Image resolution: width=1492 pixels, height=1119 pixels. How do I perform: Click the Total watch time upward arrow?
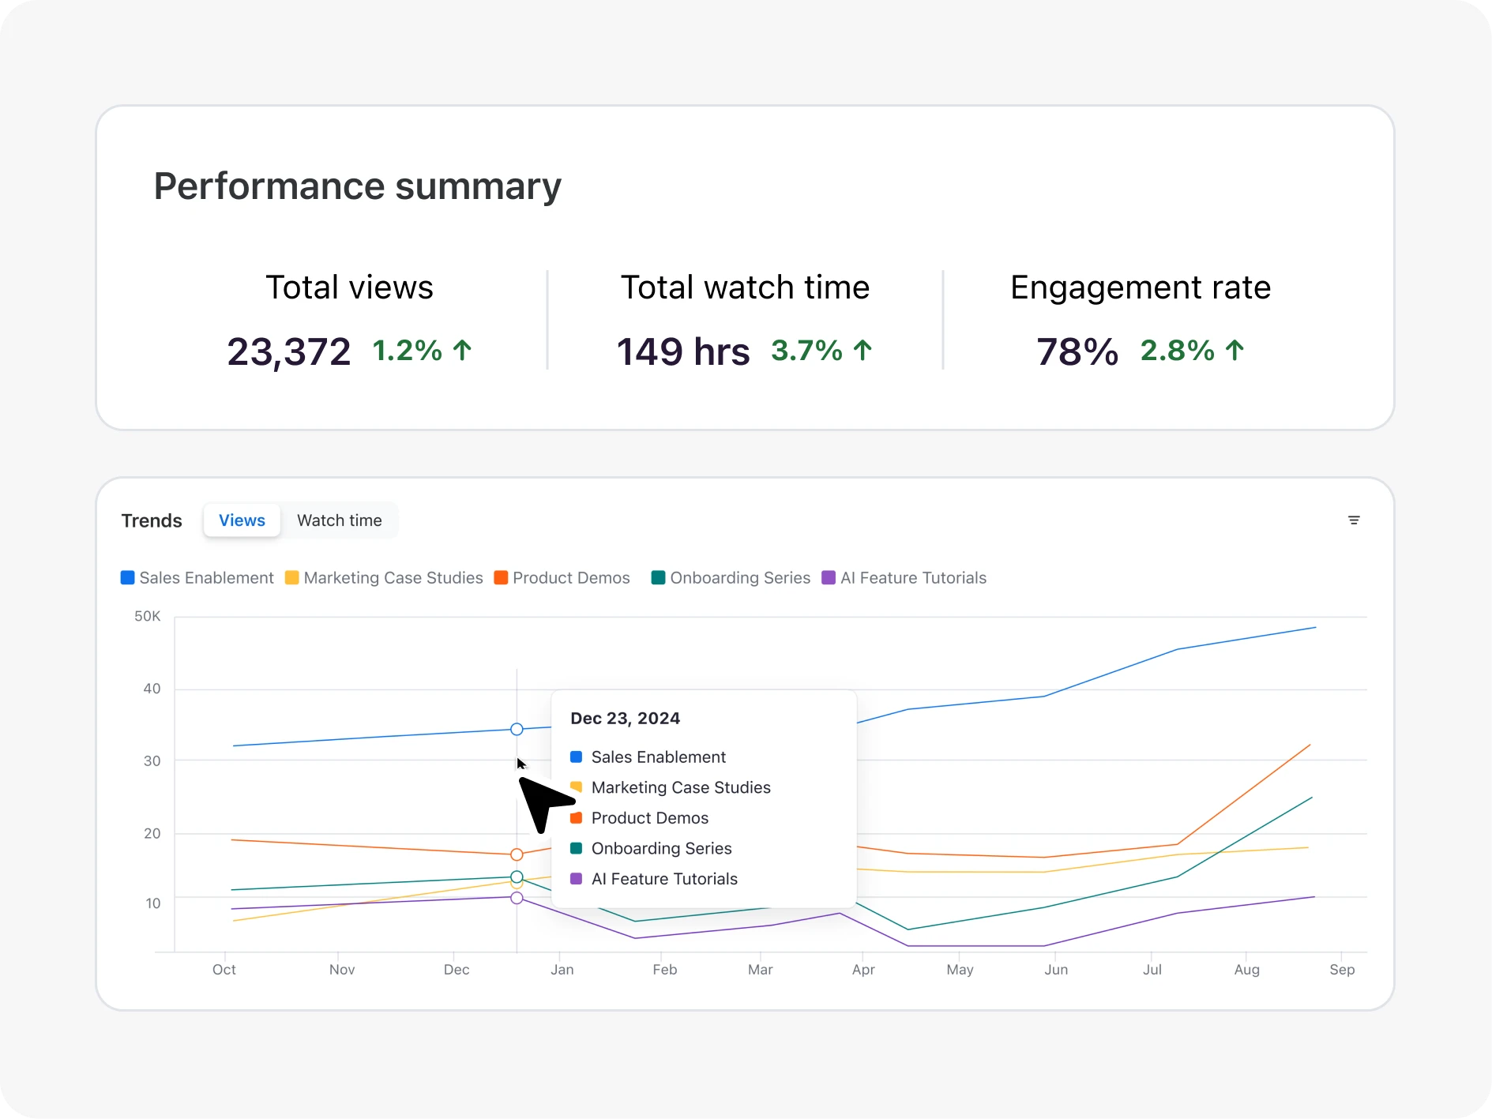click(863, 351)
